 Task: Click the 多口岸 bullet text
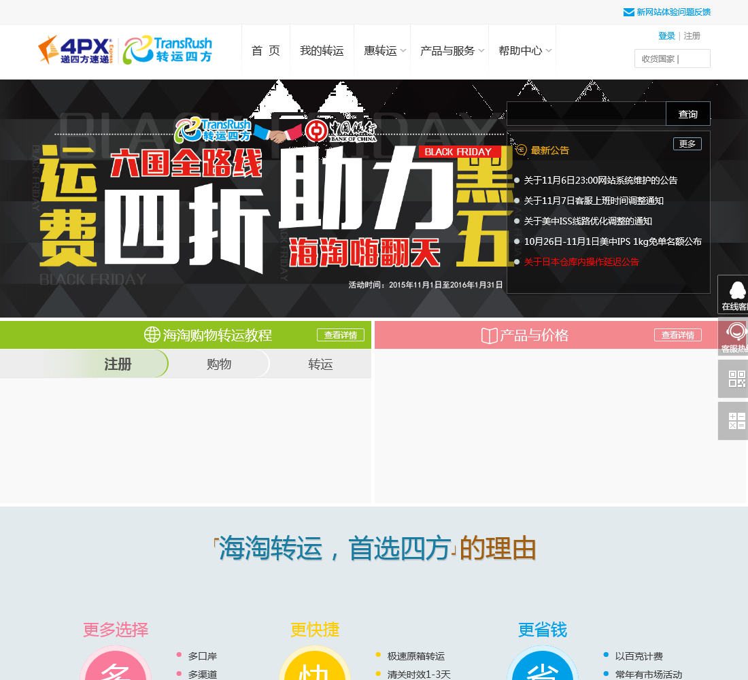202,656
